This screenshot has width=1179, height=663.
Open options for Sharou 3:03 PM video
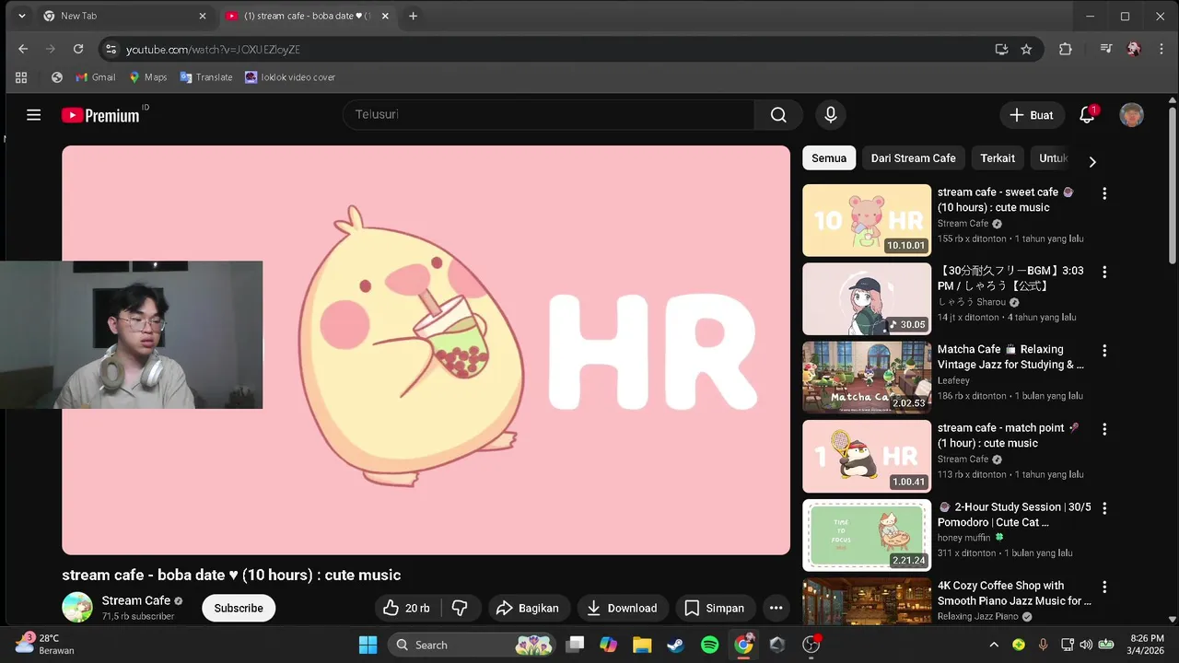click(x=1103, y=272)
